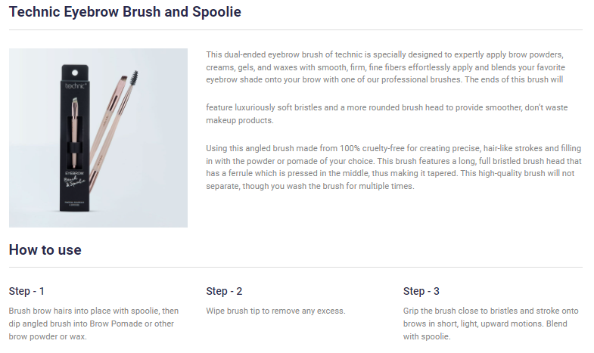Click the 'Eyebrow Brush & Spoolie' label on box
Screen dimensions: 594x353
pyautogui.click(x=74, y=179)
